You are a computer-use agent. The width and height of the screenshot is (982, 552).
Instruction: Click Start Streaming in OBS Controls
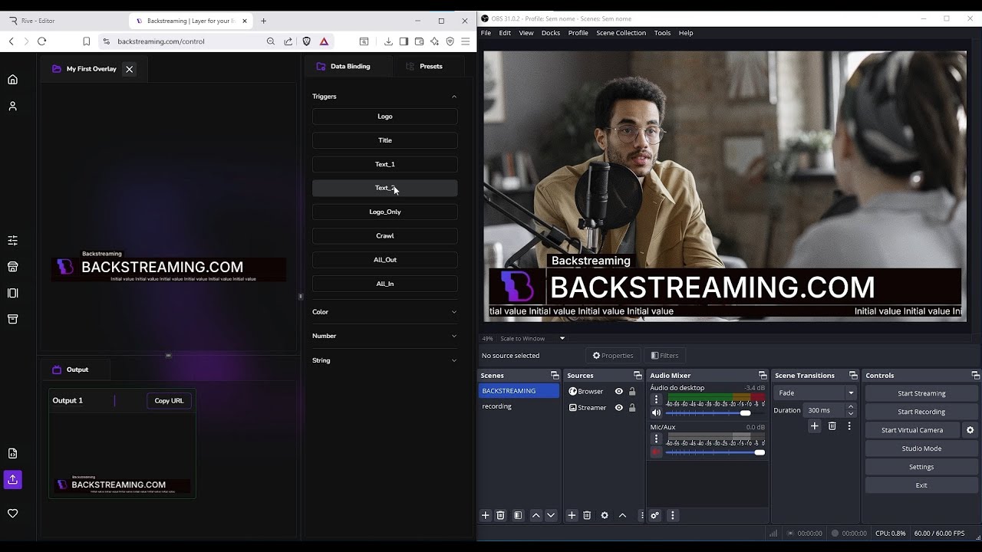[x=921, y=393]
